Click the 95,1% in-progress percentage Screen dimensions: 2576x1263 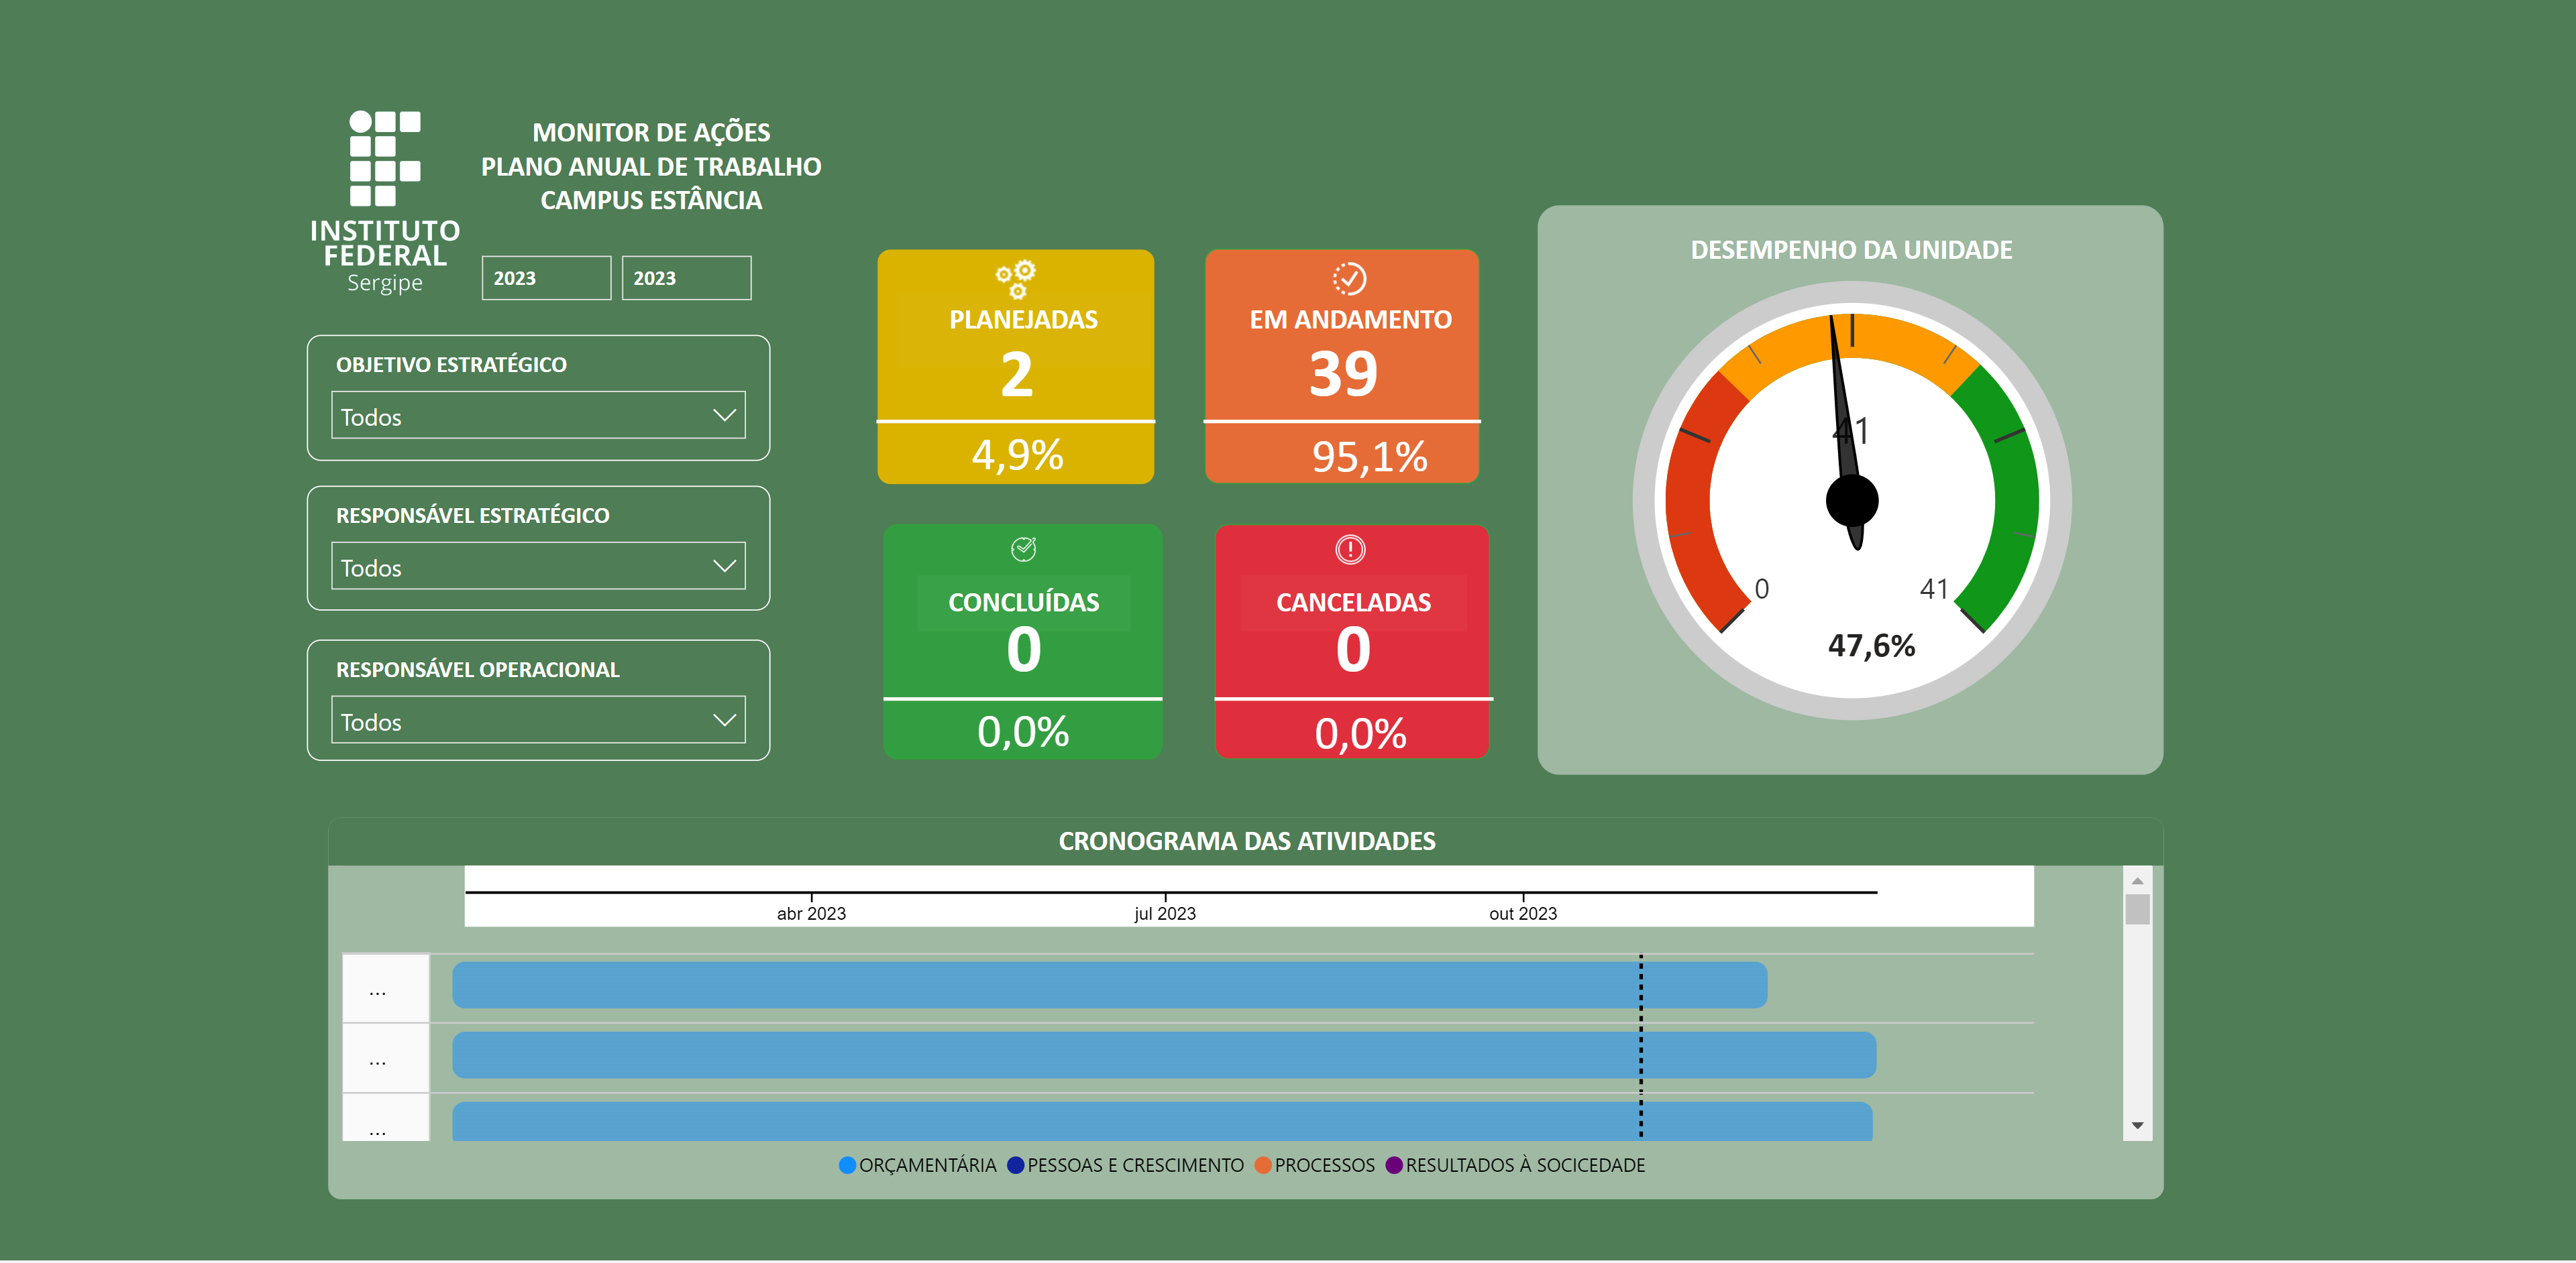1369,457
